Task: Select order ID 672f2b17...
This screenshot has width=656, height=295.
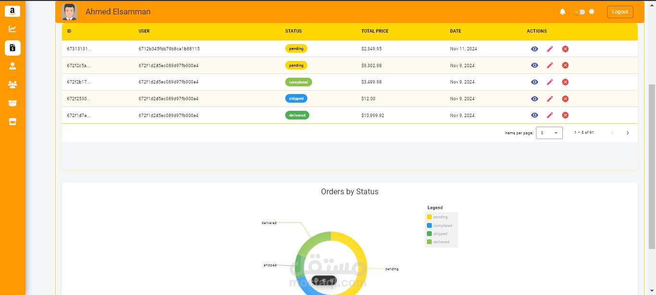Action: tap(78, 82)
